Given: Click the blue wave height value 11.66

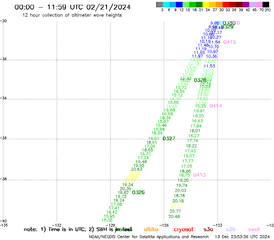Looking at the screenshot, I should [x=200, y=52].
